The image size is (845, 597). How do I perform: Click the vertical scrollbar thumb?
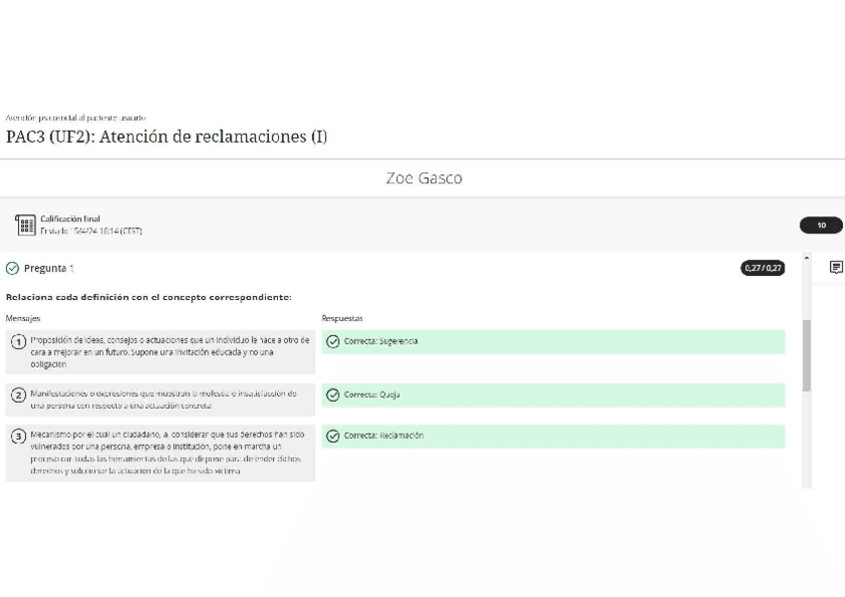(806, 354)
